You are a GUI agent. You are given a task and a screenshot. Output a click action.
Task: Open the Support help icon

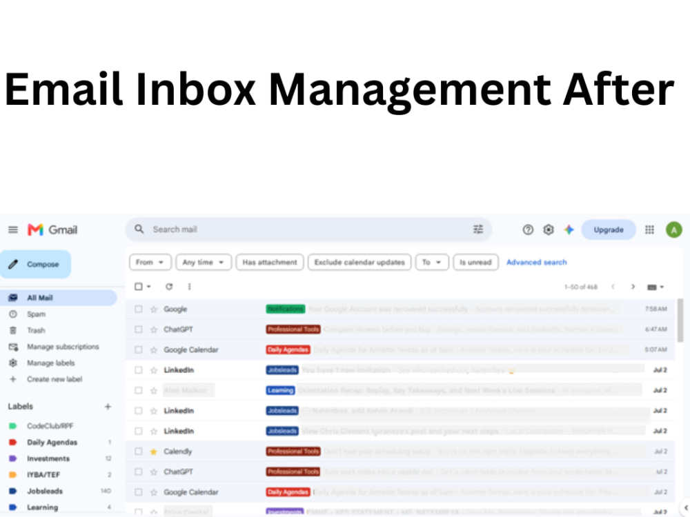[528, 230]
